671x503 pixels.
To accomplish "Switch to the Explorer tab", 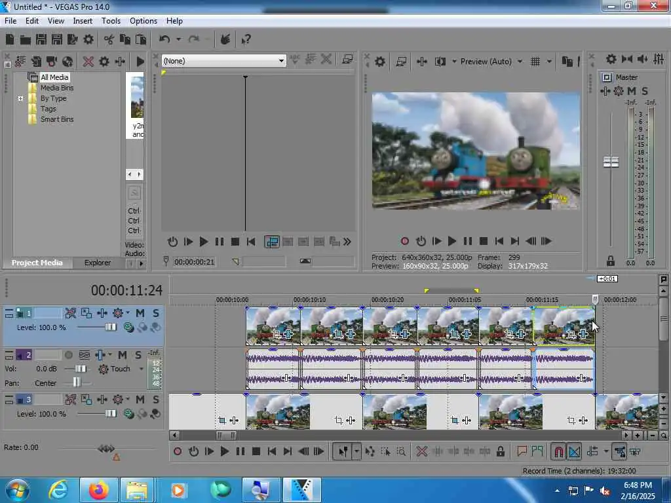I will (x=98, y=263).
